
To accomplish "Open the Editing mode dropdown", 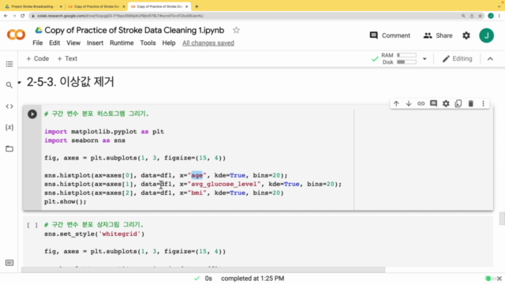I will [458, 58].
